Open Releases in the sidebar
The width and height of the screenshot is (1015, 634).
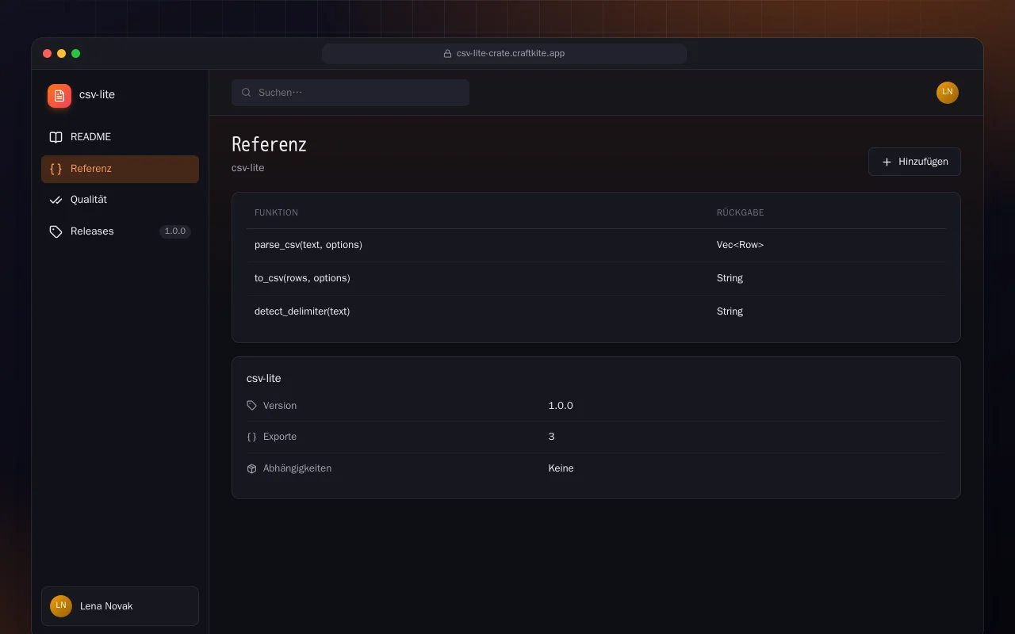click(x=120, y=231)
